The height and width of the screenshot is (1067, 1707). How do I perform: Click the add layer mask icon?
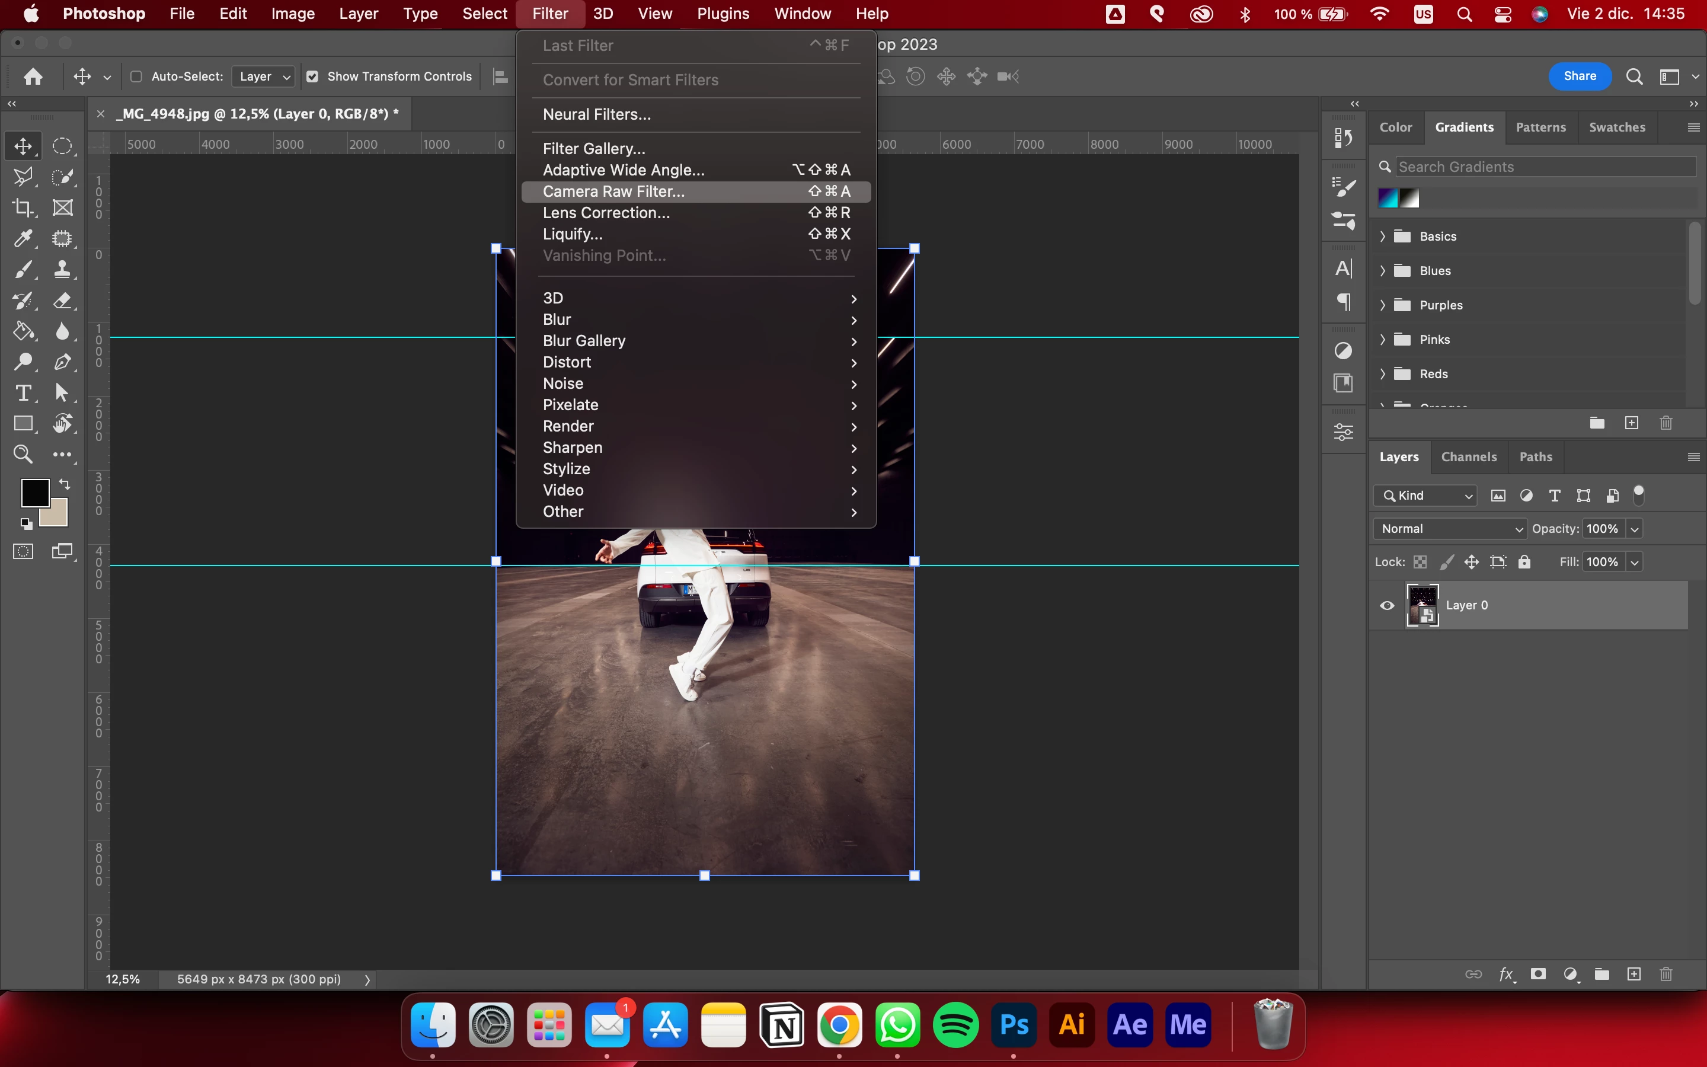(x=1539, y=975)
